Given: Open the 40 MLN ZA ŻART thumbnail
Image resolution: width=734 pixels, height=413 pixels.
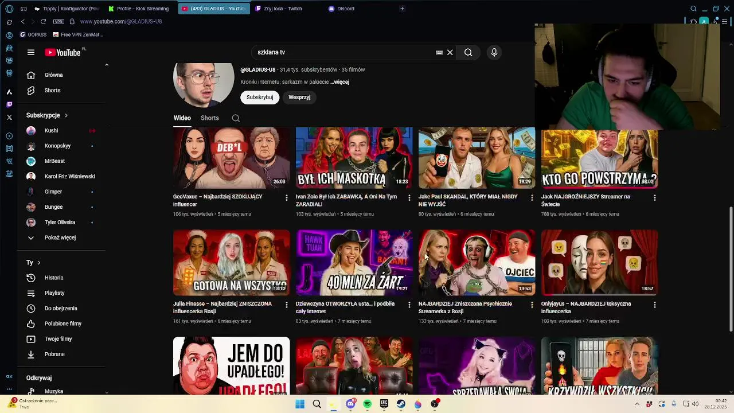Looking at the screenshot, I should pos(354,263).
